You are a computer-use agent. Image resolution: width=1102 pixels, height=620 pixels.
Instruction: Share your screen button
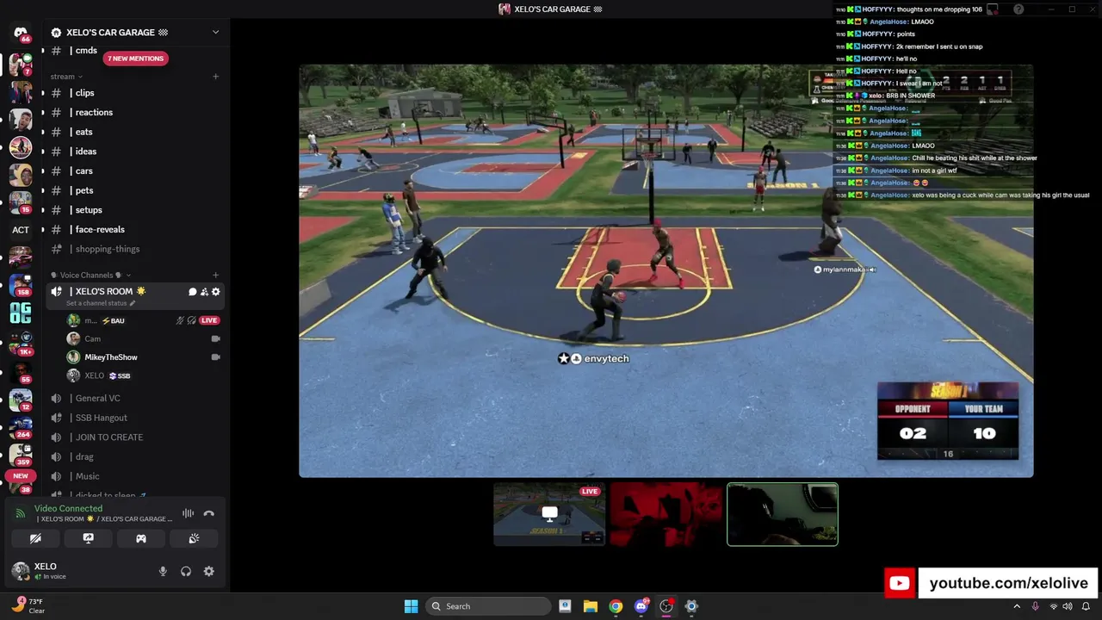(x=88, y=538)
